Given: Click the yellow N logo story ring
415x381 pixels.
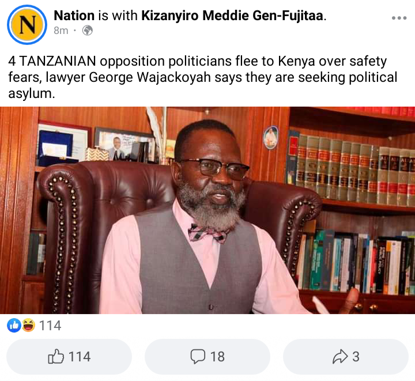Looking at the screenshot, I should pos(27,25).
